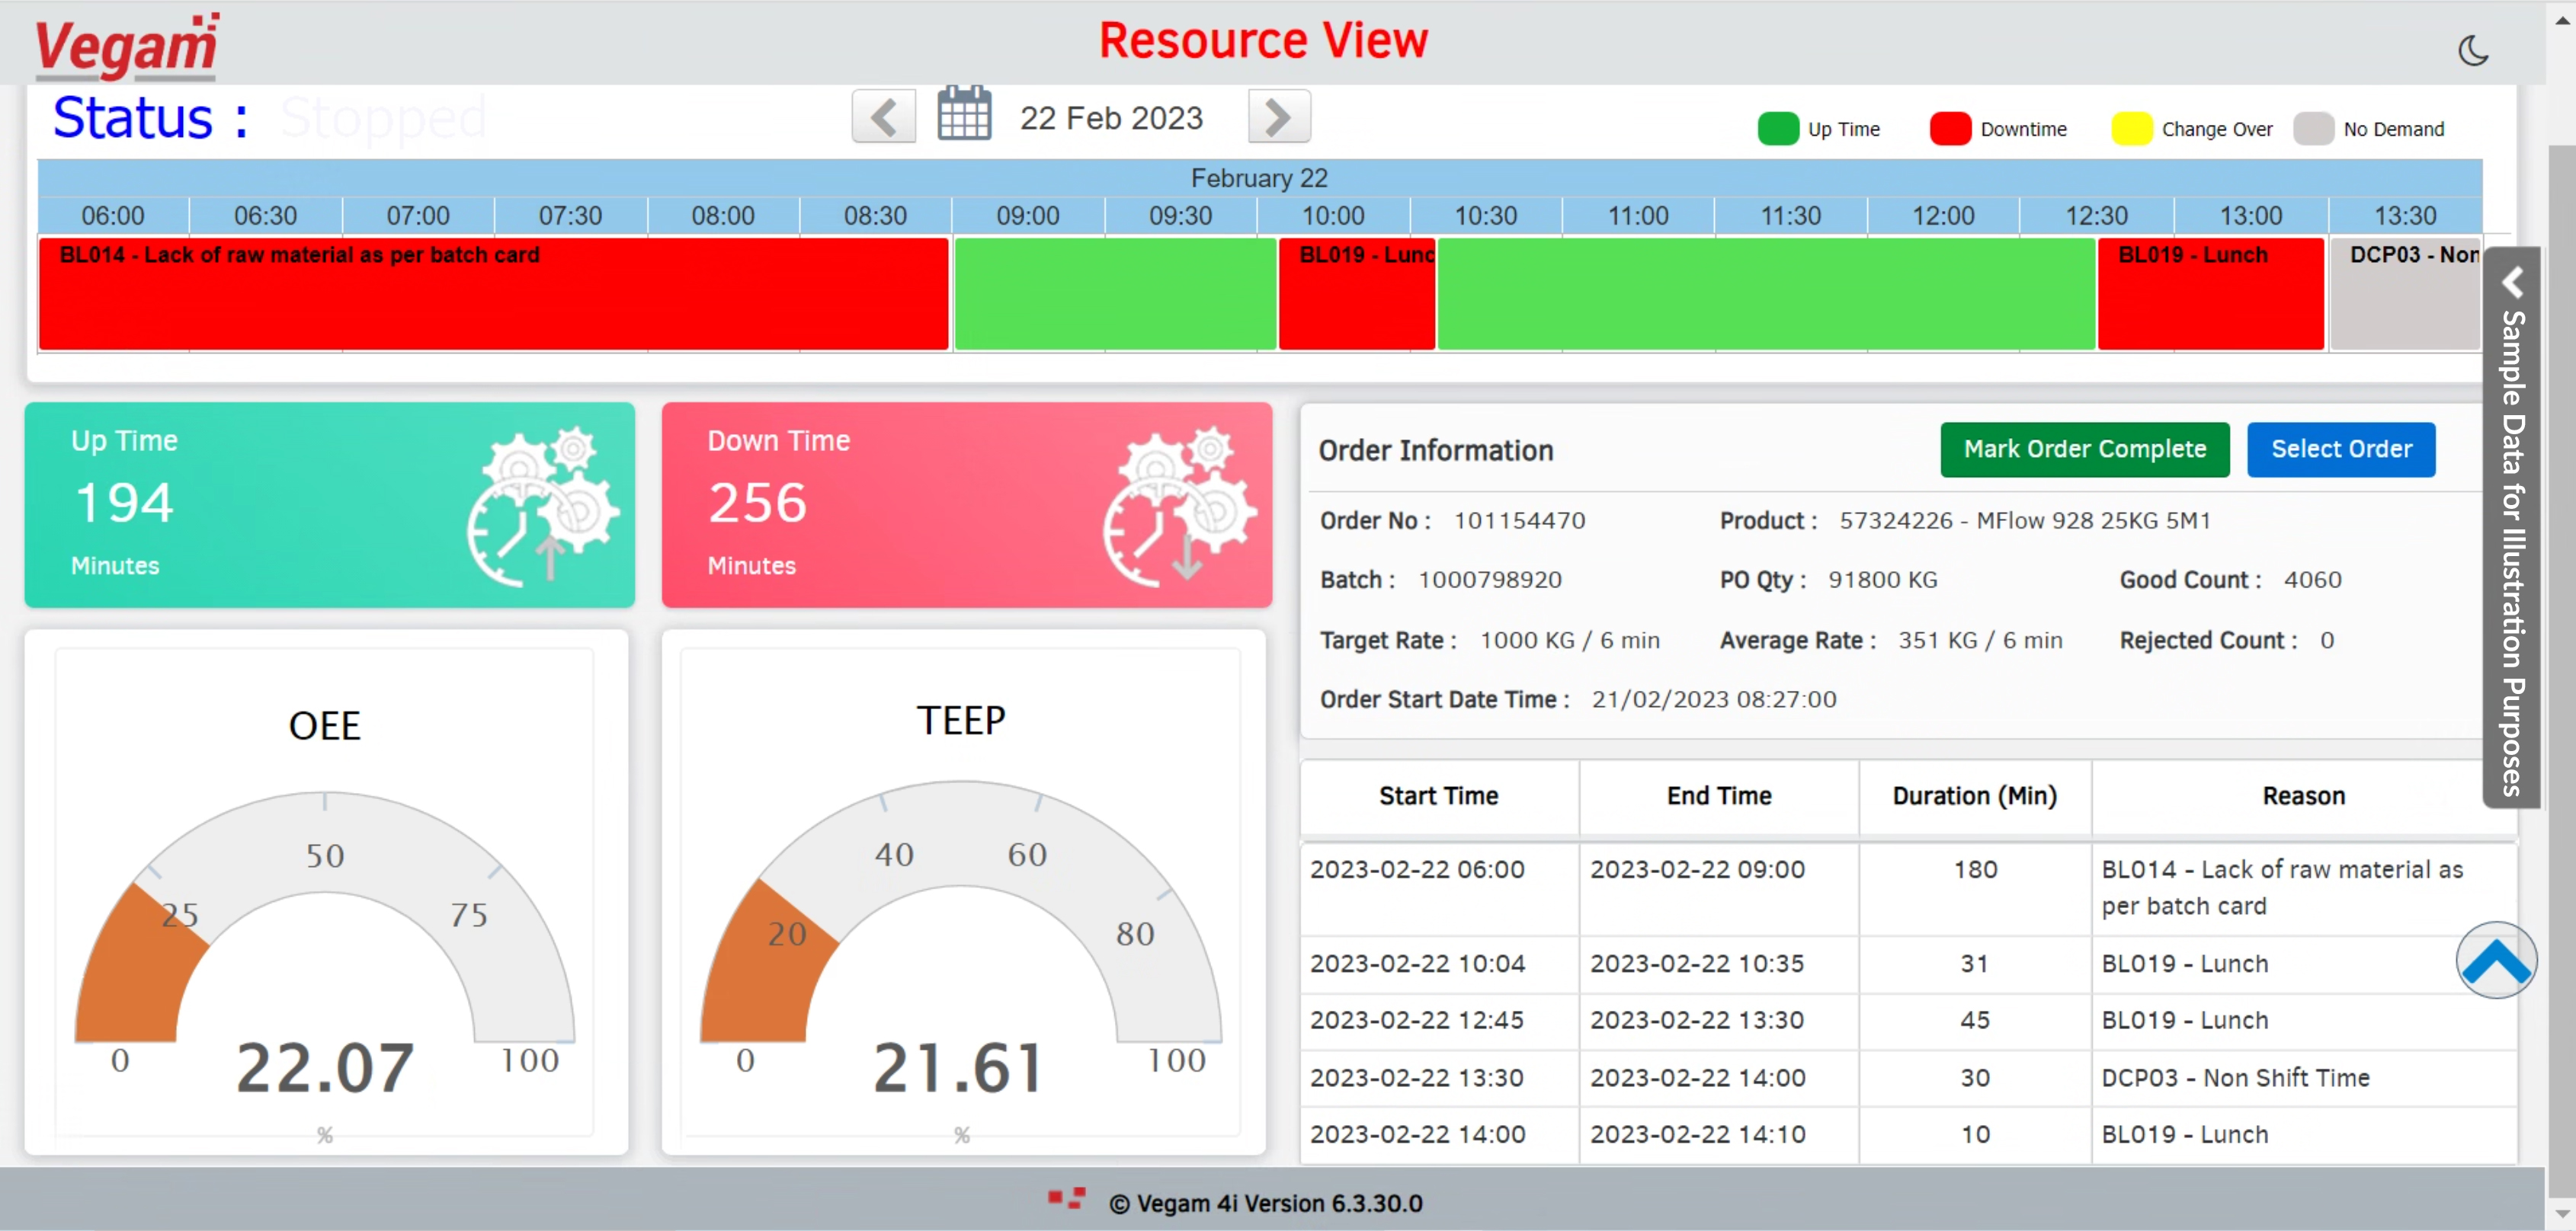Click the Down Time gears icon
This screenshot has height=1231, width=2576.
point(1178,506)
